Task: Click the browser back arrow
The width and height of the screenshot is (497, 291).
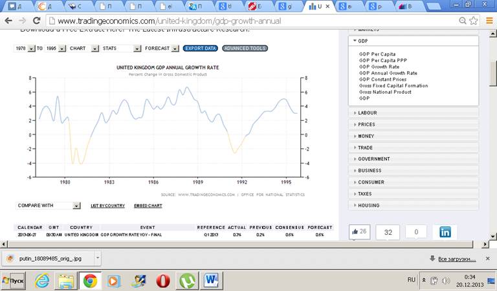Action: click(x=8, y=21)
